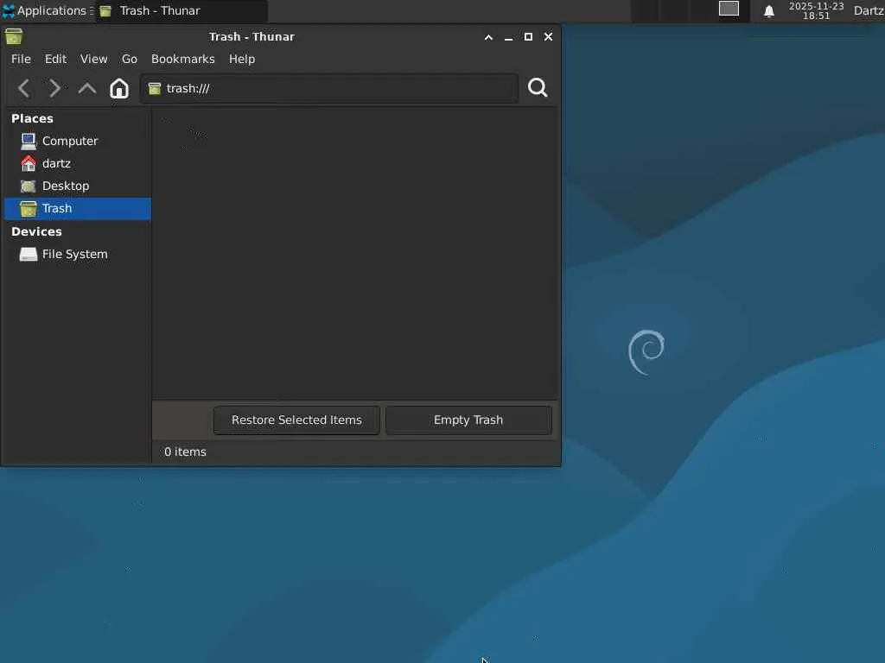This screenshot has height=663, width=885.
Task: Go forward using the right arrow
Action: tap(54, 88)
